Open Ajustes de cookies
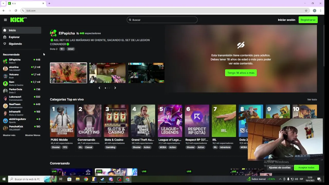Image resolution: width=329 pixels, height=185 pixels. point(280,168)
